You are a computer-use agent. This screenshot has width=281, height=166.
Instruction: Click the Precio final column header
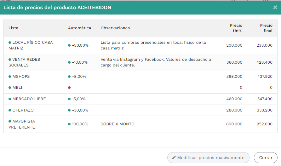click(x=266, y=28)
